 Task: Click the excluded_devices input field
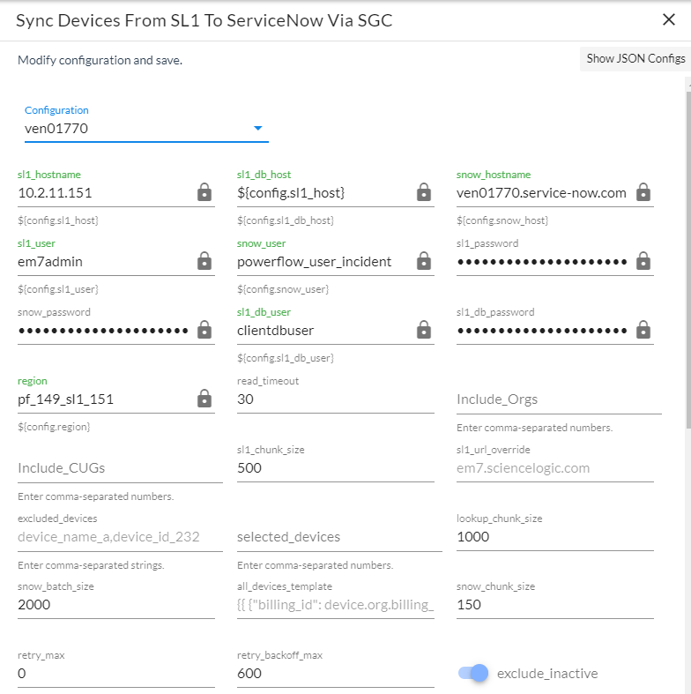121,537
